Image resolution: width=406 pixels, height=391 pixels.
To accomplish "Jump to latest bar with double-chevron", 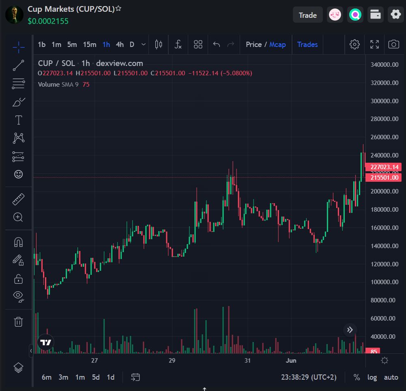I will tap(350, 330).
